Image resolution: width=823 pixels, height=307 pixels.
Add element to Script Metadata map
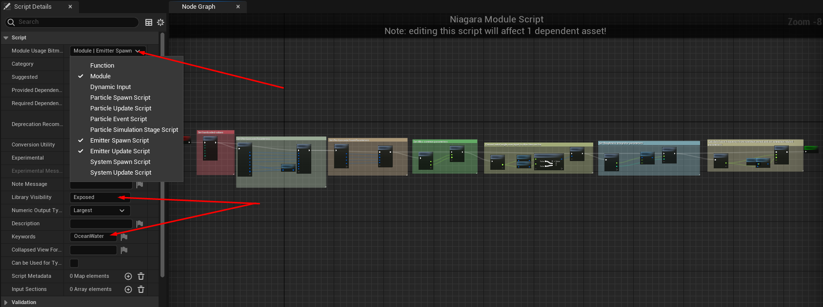[128, 276]
